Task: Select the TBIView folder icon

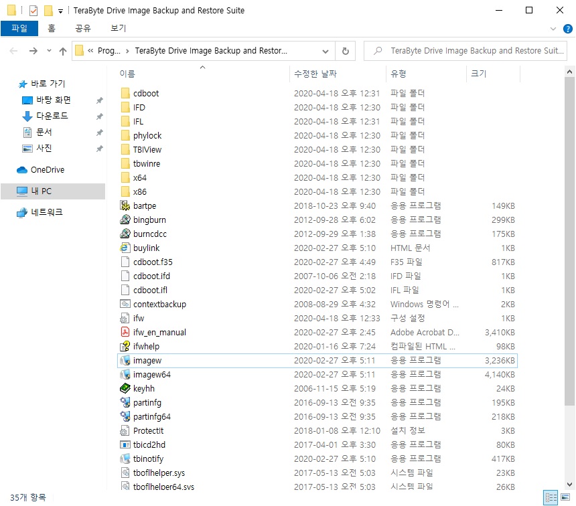Action: [x=125, y=149]
